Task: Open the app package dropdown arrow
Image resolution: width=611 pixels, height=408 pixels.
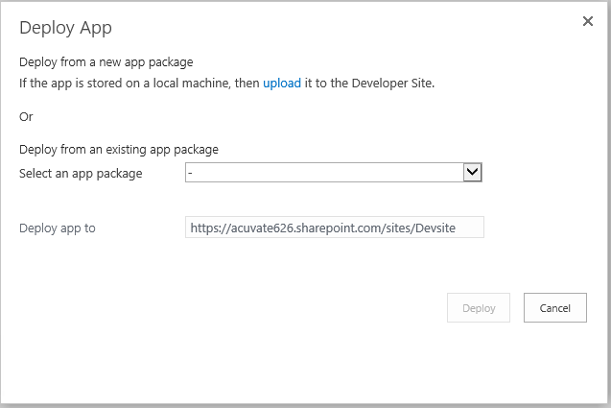Action: tap(472, 172)
